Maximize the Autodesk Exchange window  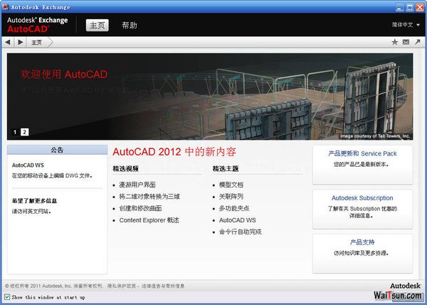410,7
